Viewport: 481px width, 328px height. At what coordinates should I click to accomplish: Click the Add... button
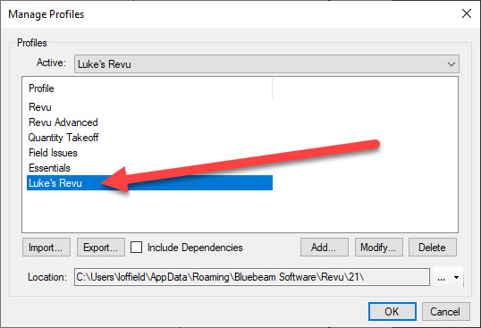[325, 247]
